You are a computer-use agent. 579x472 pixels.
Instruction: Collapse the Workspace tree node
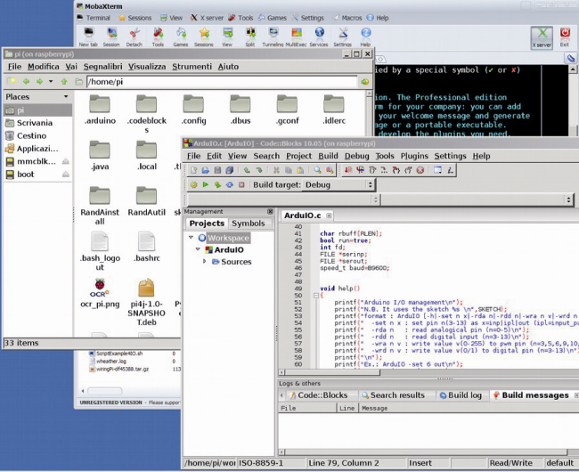point(191,238)
